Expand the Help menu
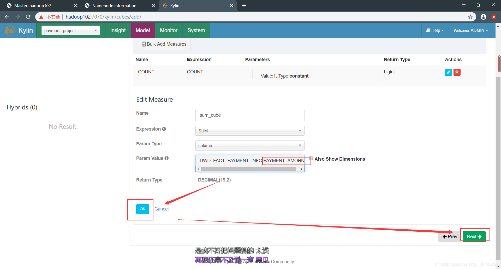Viewport: 501px width, 269px height. pos(435,31)
